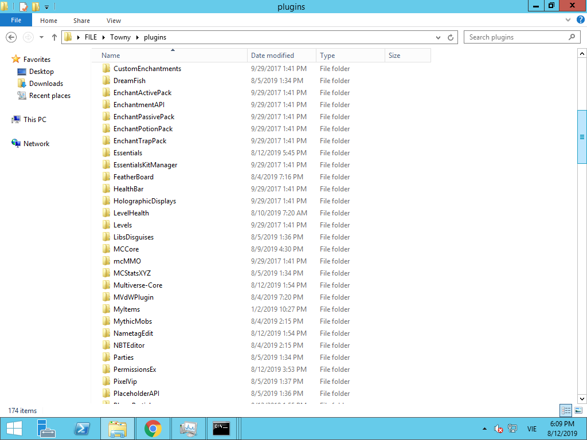Select the PlaceholderAPI folder icon
This screenshot has height=440, width=587.
click(106, 393)
